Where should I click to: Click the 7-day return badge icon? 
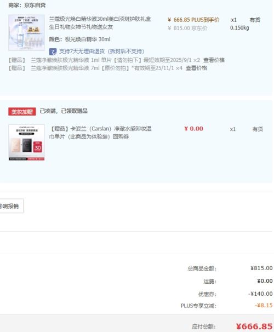click(53, 51)
